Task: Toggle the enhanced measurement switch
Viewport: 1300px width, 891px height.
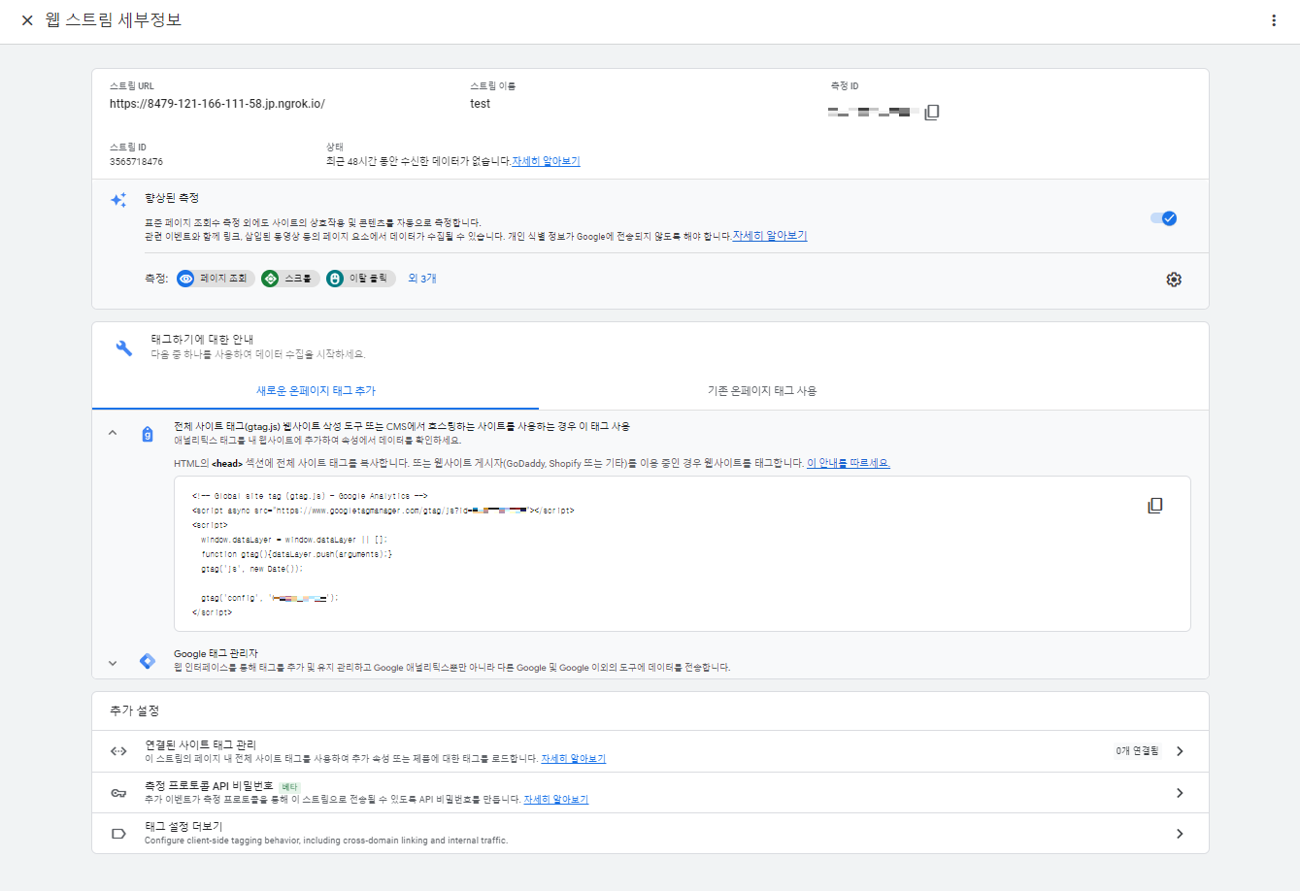Action: pyautogui.click(x=1163, y=218)
